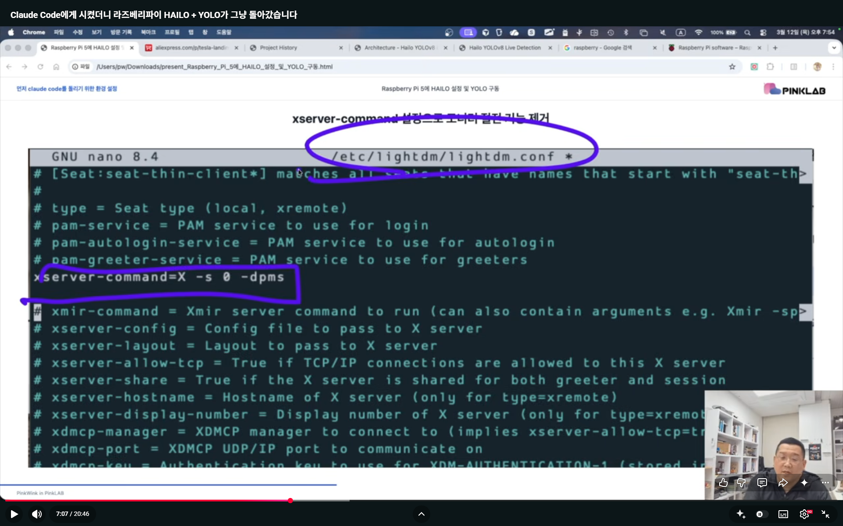Open the Chrome side panel icon
This screenshot has width=843, height=526.
point(793,67)
